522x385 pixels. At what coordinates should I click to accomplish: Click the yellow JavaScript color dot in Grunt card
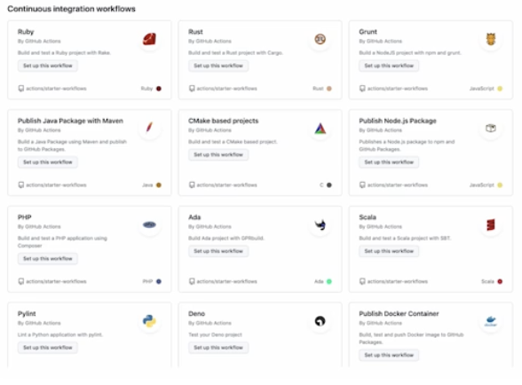point(500,89)
